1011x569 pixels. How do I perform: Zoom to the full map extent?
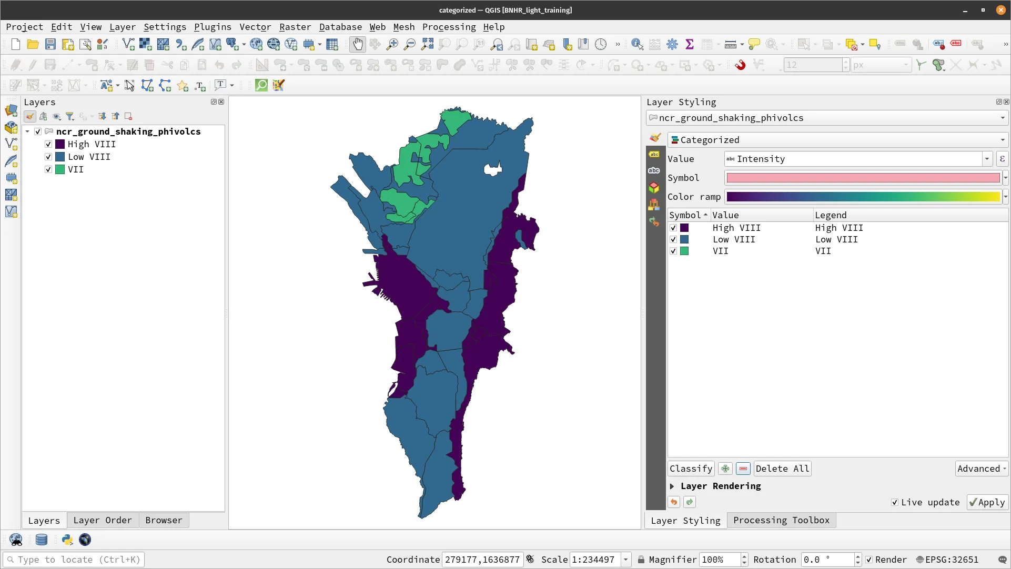427,44
